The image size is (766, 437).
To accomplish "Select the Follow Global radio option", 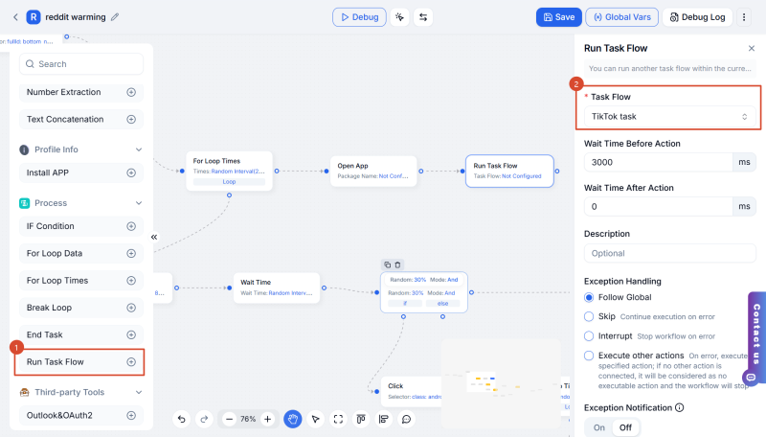I will click(589, 297).
